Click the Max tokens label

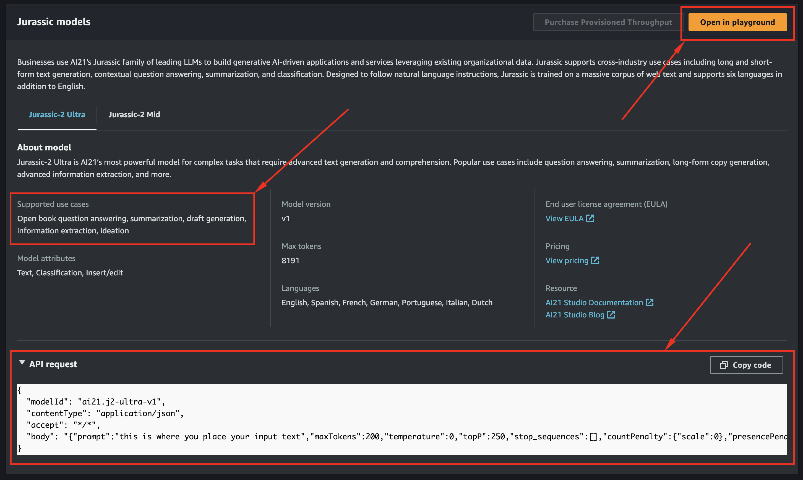point(301,246)
